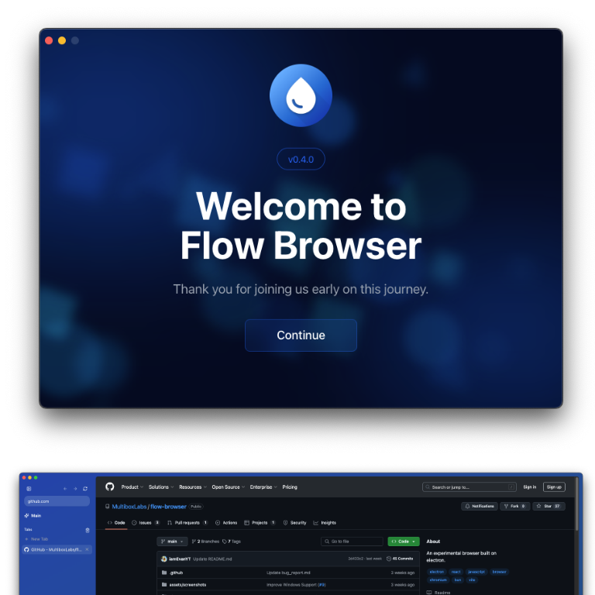This screenshot has height=595, width=595.
Task: Click the GitHub octocat logo
Action: click(110, 487)
